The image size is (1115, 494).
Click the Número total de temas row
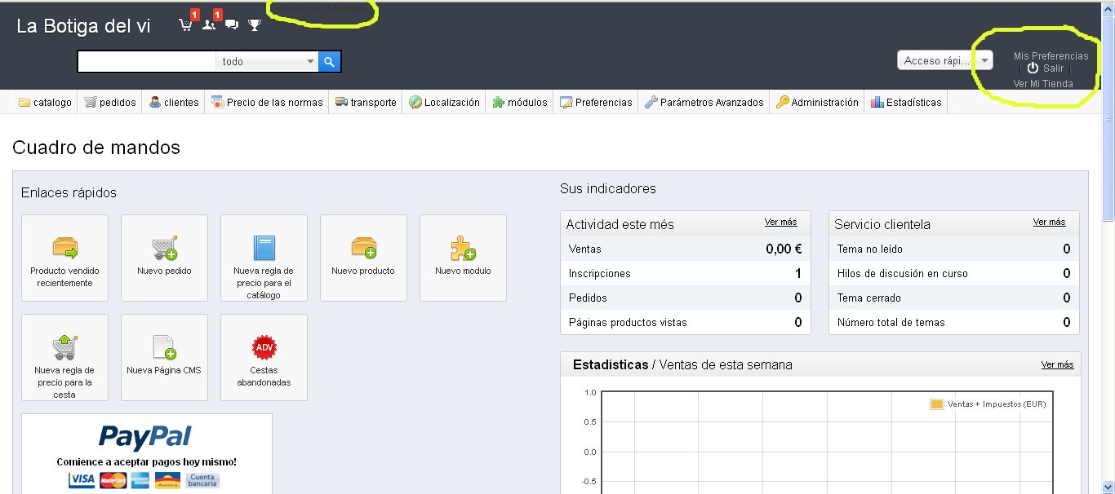(x=953, y=322)
